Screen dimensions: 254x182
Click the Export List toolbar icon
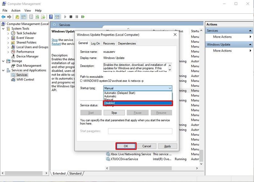[x=43, y=17]
